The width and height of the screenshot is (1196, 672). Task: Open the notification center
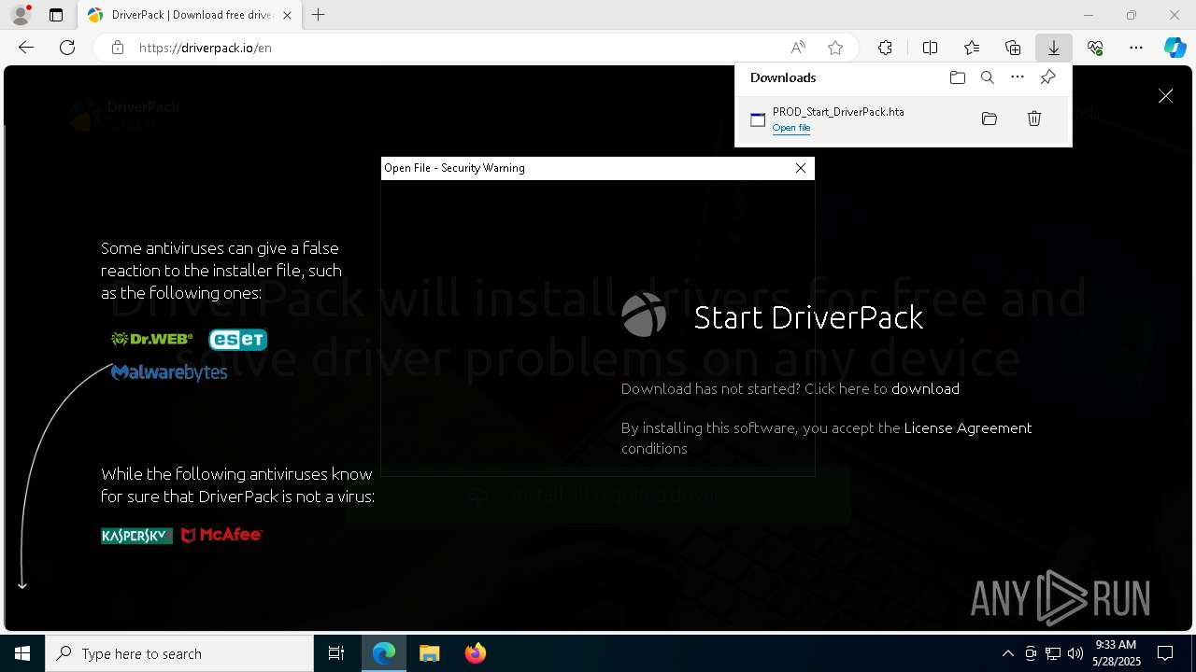pyautogui.click(x=1165, y=653)
